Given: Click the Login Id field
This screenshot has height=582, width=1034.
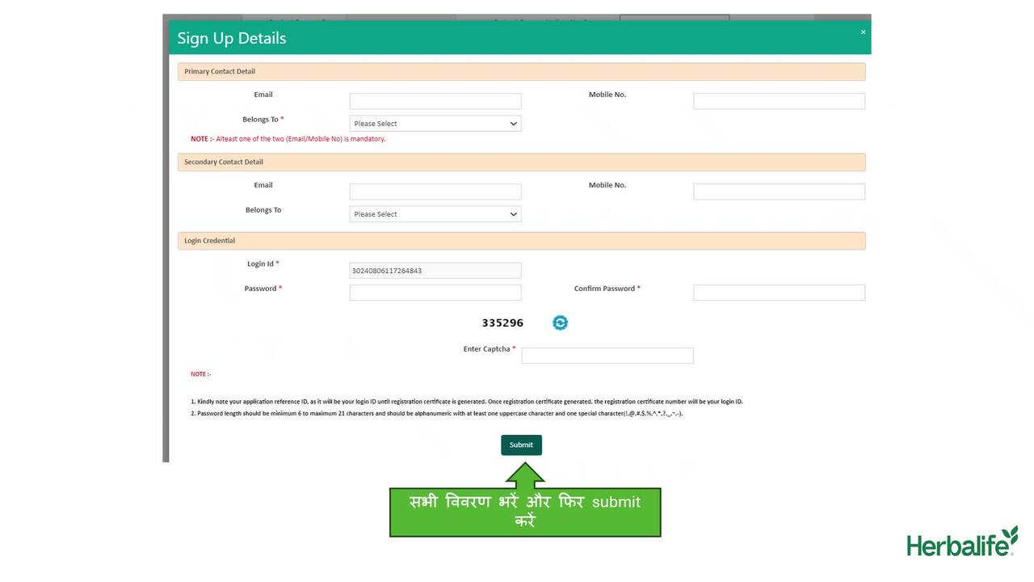Looking at the screenshot, I should [x=435, y=271].
